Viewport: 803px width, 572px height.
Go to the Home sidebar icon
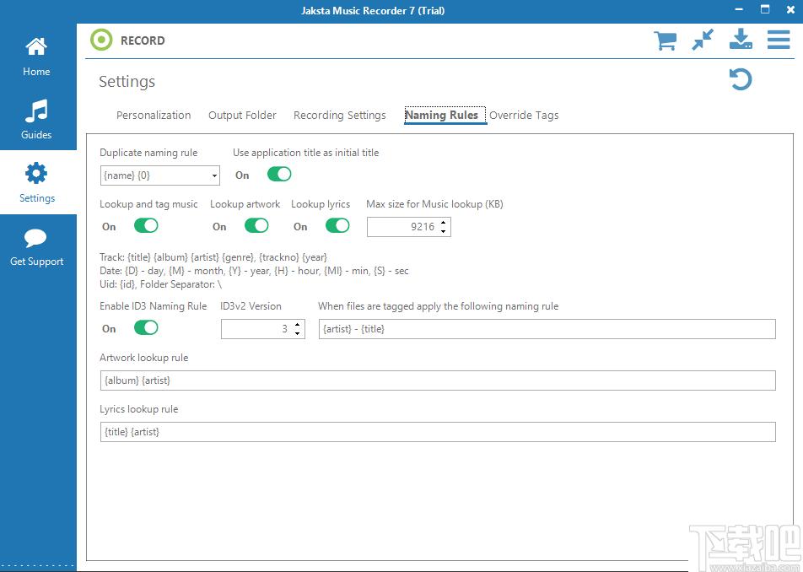36,47
